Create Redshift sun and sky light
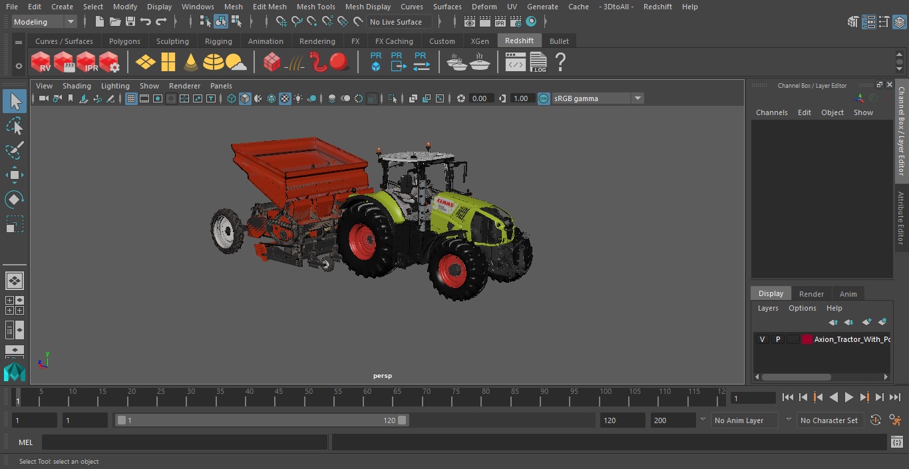Image resolution: width=909 pixels, height=469 pixels. [236, 63]
